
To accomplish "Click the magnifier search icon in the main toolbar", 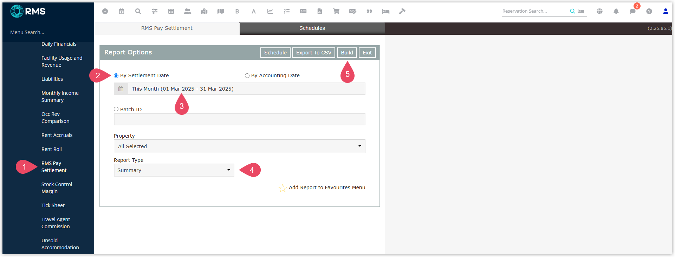I will 138,11.
